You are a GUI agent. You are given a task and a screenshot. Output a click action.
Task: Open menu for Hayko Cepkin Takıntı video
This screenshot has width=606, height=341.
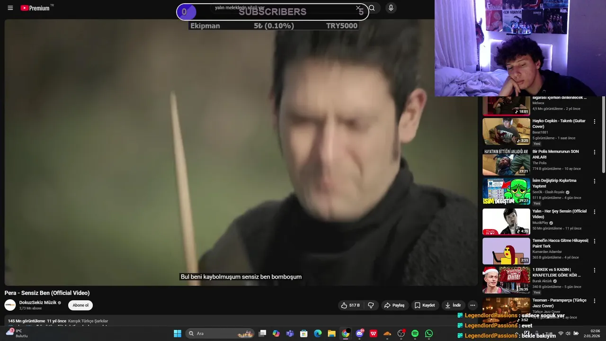tap(595, 122)
